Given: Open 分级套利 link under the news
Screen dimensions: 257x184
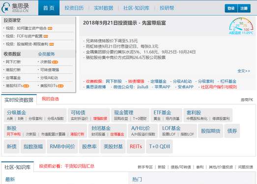Looking at the screenshot, I should coord(206,81).
